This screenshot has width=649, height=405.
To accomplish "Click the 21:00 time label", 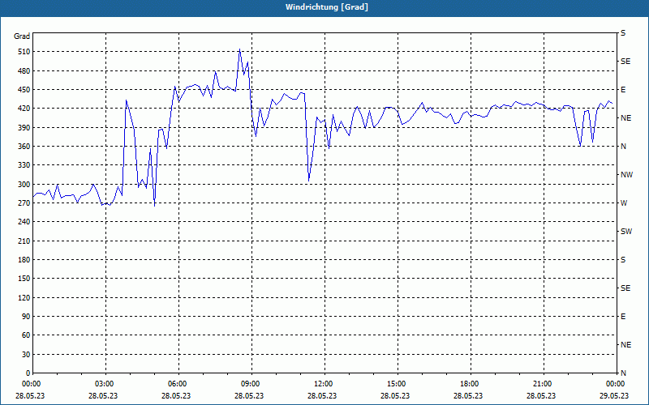I will (543, 384).
